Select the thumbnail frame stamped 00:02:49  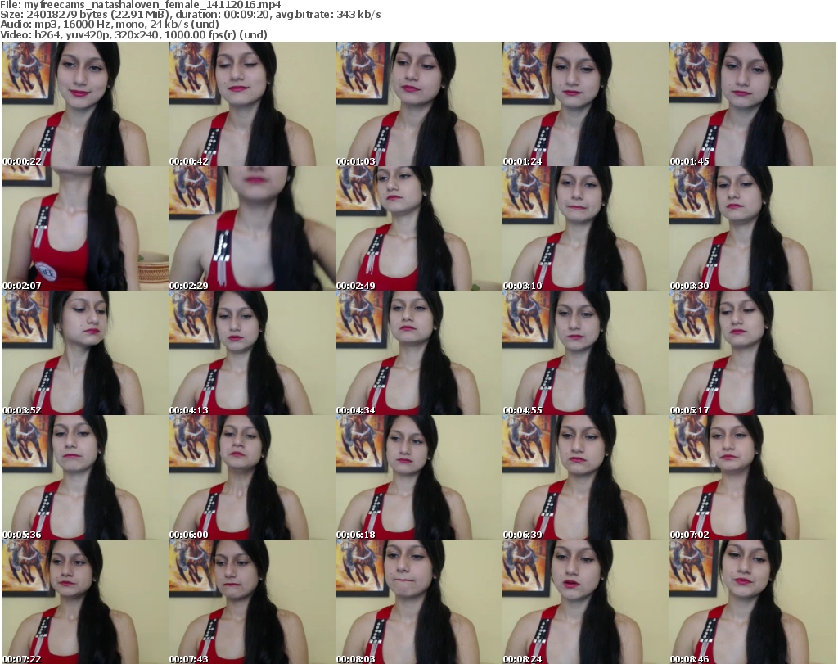point(418,228)
